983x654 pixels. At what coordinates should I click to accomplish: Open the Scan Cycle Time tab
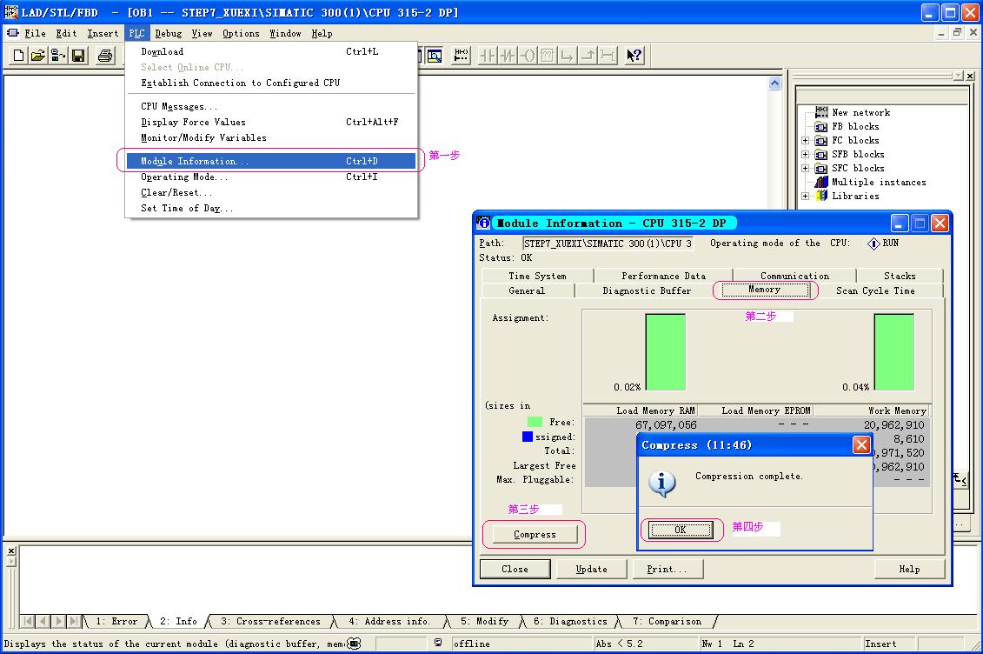point(875,290)
